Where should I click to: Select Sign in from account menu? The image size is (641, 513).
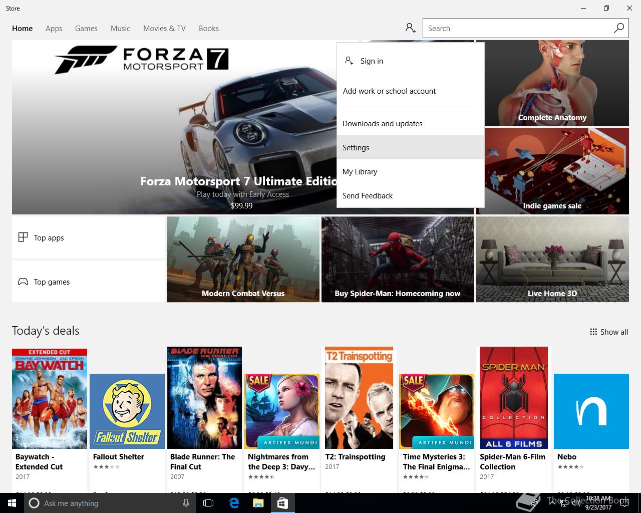(x=411, y=61)
